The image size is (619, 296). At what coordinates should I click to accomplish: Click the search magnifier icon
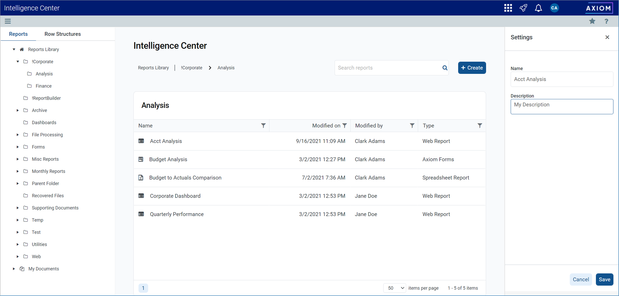(x=445, y=68)
